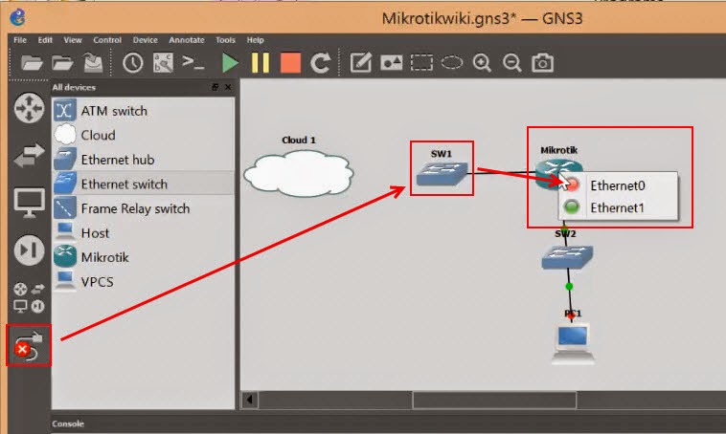Open the Tools menu
Viewport: 726px width, 434px height.
tap(225, 40)
